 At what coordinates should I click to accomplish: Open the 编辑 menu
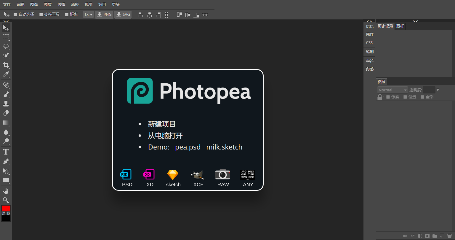[x=20, y=4]
